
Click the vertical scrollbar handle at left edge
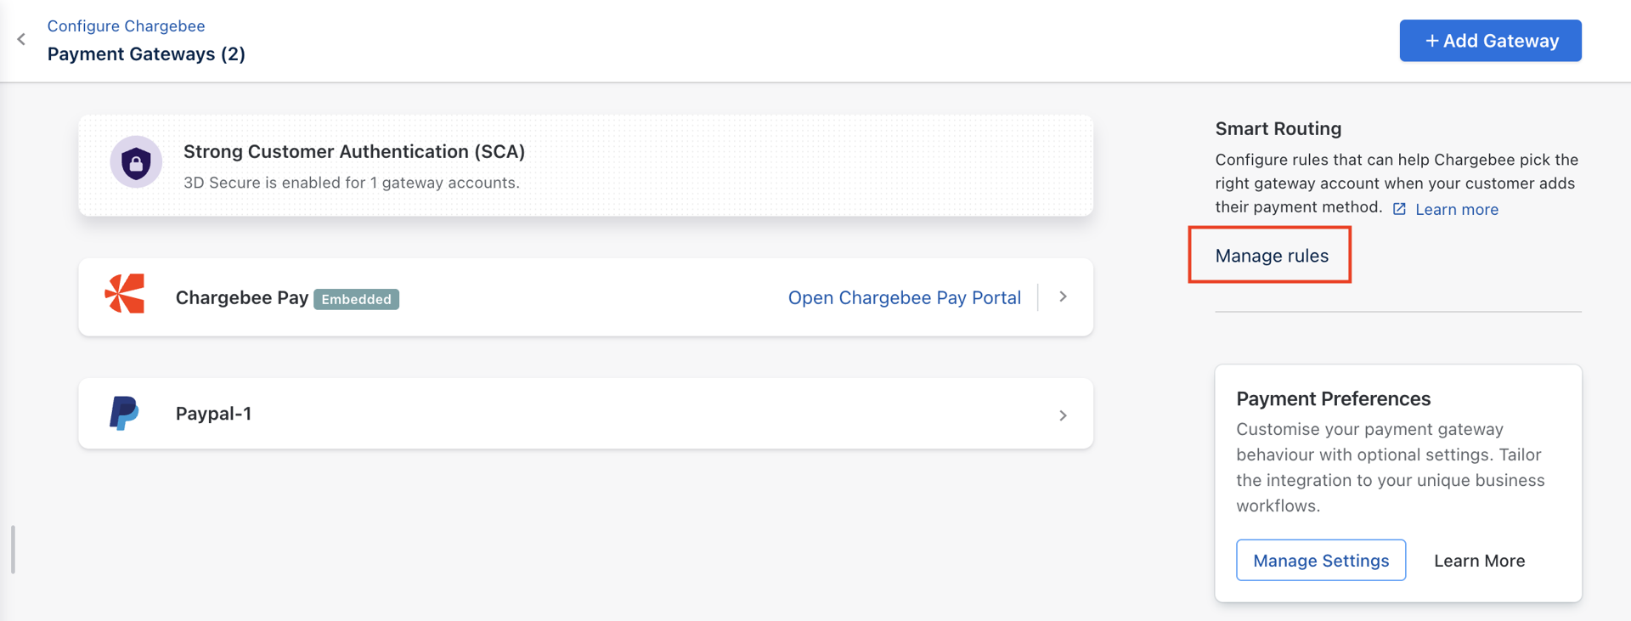coord(13,550)
